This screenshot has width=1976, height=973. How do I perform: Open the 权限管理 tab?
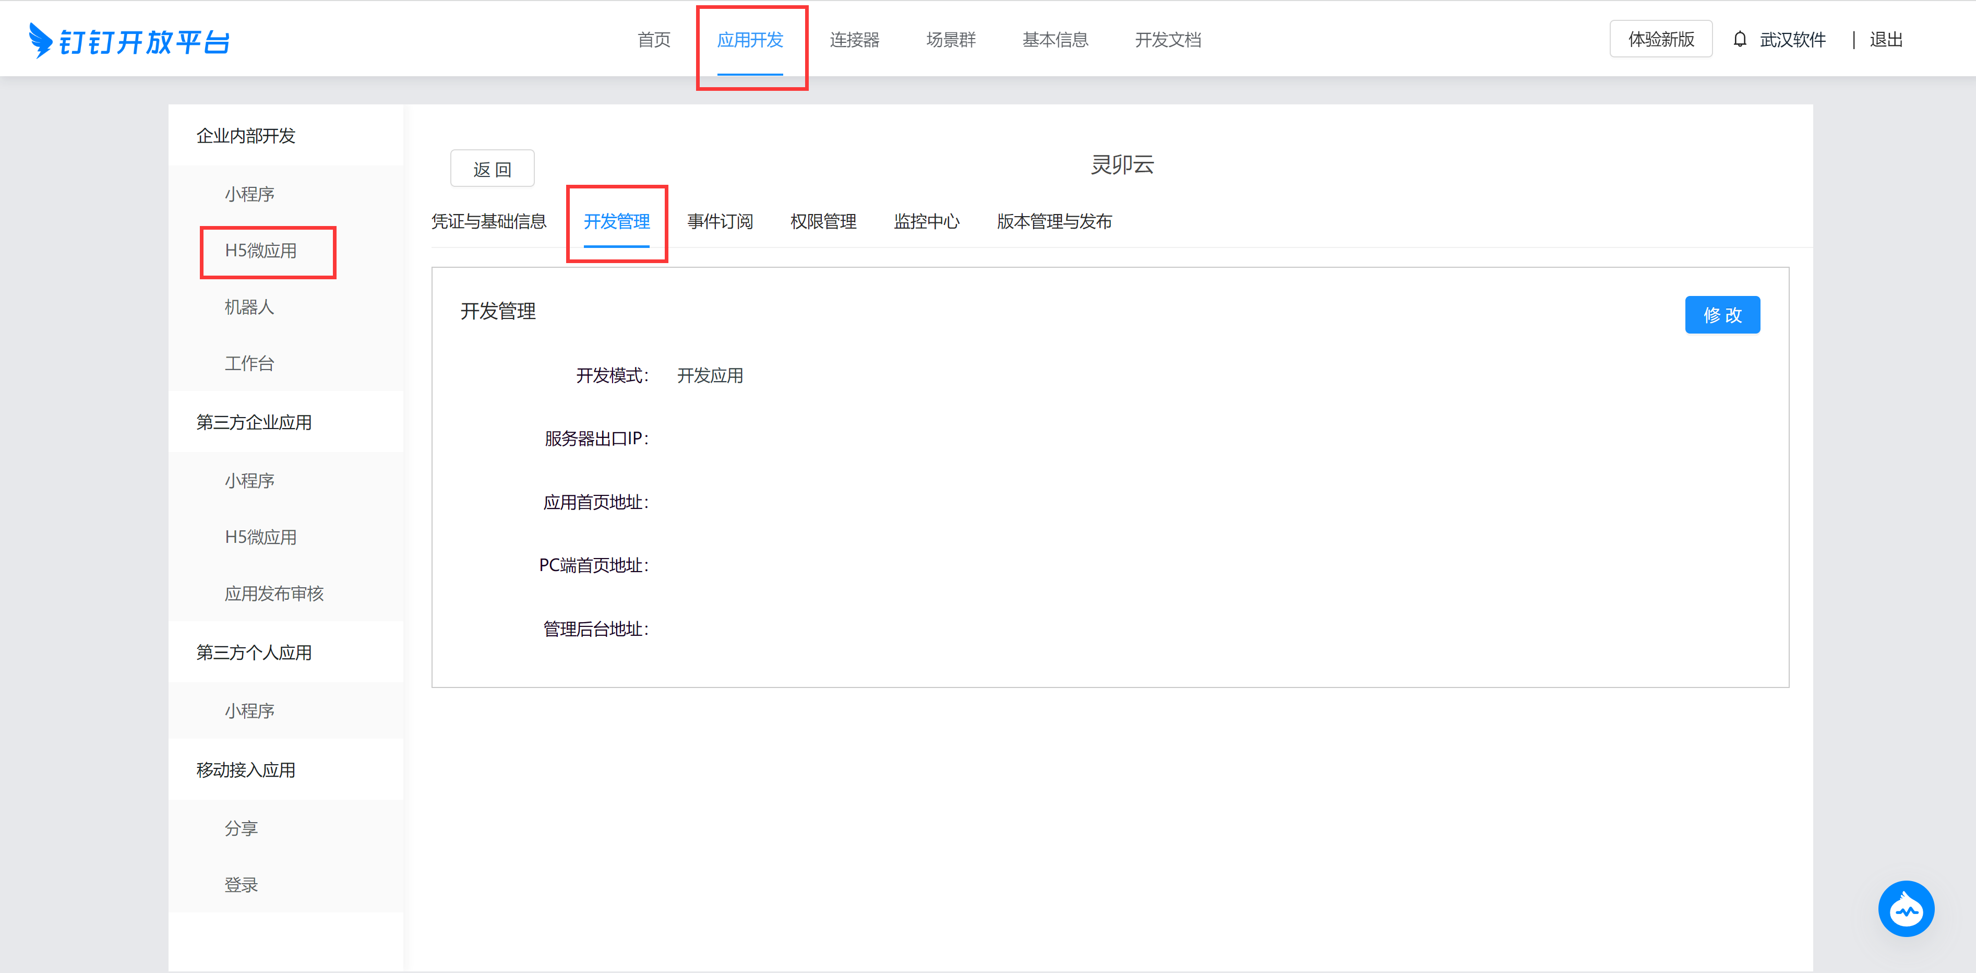(823, 222)
